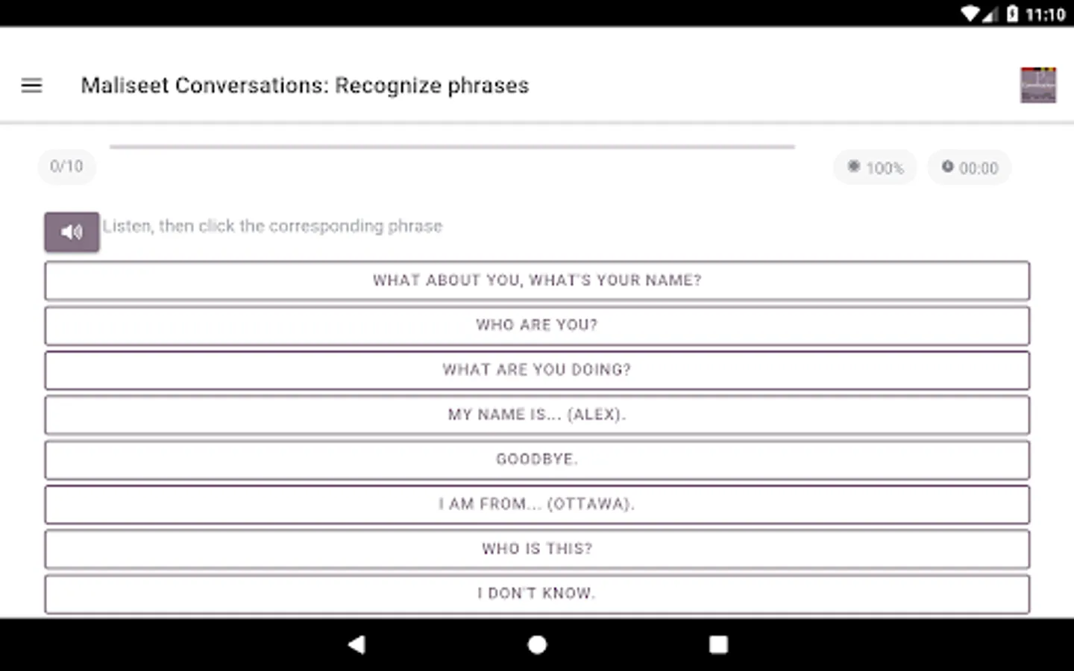The height and width of the screenshot is (671, 1074).
Task: Select "What about you, what's your name?"
Action: 537,280
